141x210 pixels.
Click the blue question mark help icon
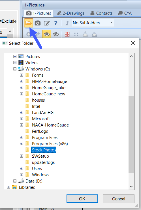click(x=56, y=23)
